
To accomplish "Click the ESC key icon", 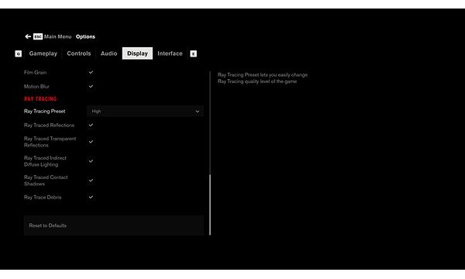I will (x=38, y=36).
